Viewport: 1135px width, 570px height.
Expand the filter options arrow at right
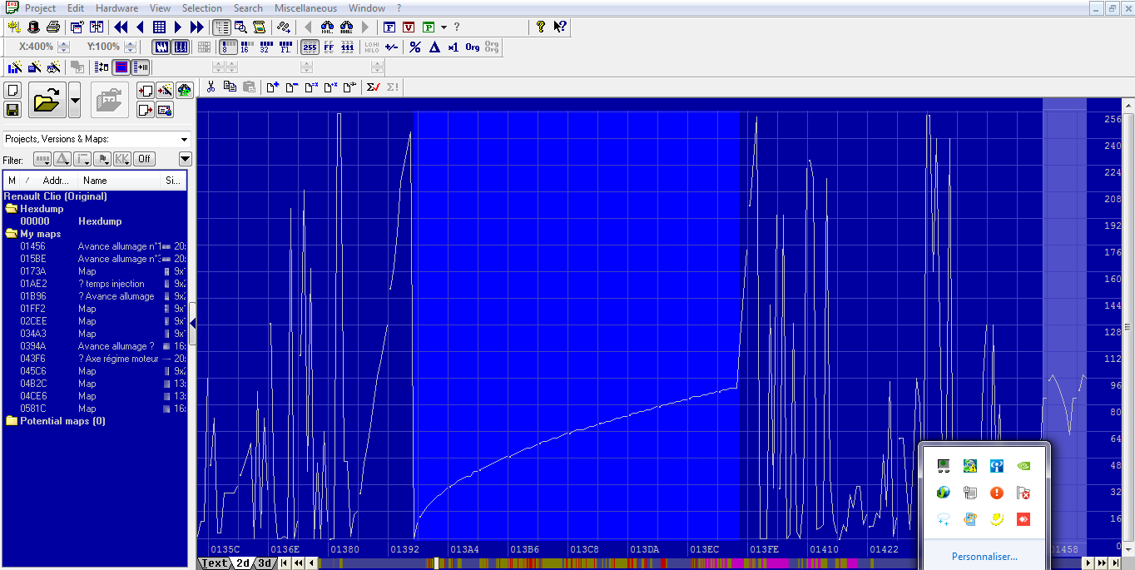(x=185, y=159)
